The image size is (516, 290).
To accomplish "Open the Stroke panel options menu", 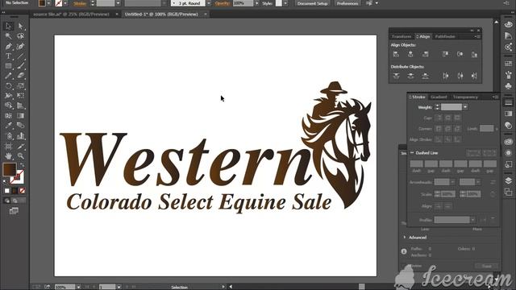I will click(x=495, y=97).
